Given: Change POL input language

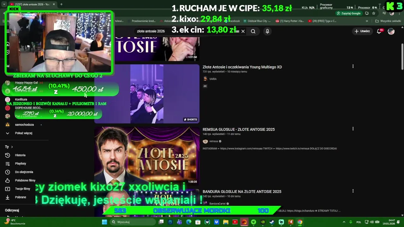Looking at the screenshot, I should (359, 222).
